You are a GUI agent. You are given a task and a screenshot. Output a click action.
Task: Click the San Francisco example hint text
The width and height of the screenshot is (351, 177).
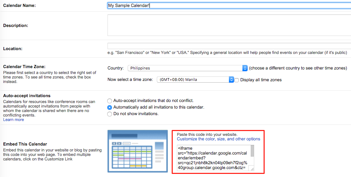point(227,53)
